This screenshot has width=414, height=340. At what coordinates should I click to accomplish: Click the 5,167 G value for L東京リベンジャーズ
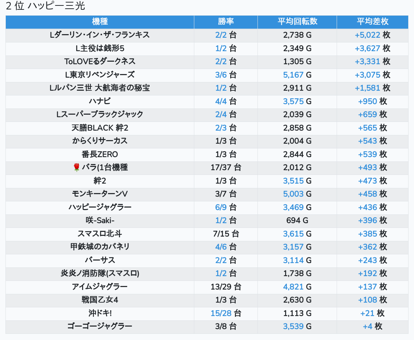(x=293, y=75)
